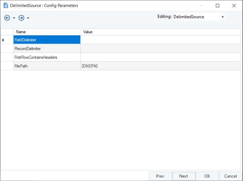Click the Value column header
Viewport: 243px width, 181px height.
(161, 32)
